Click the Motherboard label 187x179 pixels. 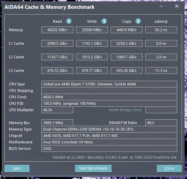click(x=20, y=142)
